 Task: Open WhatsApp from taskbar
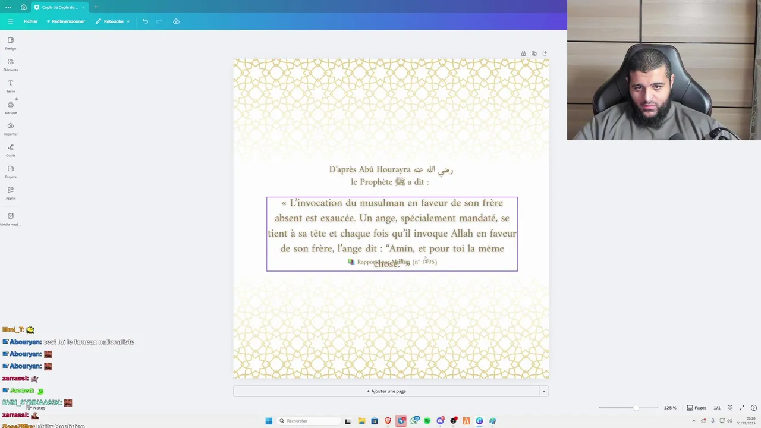click(x=414, y=421)
